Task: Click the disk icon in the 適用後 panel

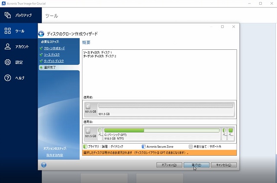Action: [x=88, y=131]
